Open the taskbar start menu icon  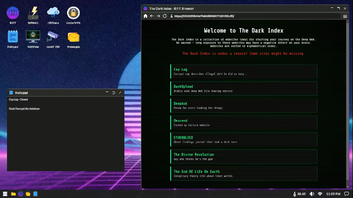5,194
